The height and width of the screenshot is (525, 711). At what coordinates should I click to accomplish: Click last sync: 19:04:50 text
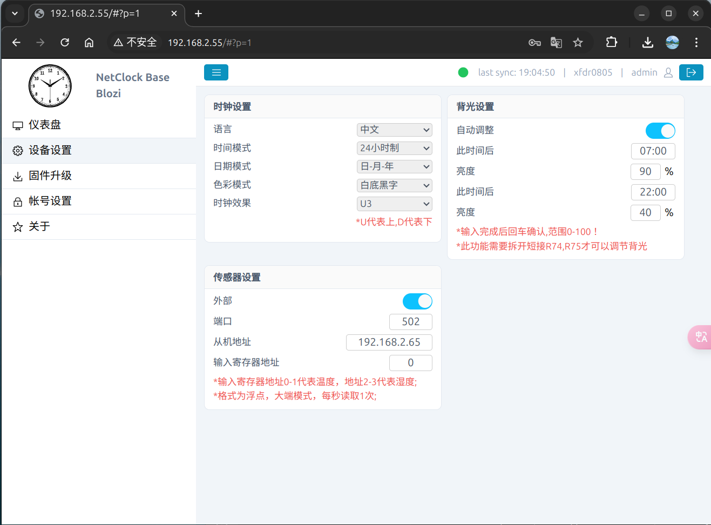click(x=517, y=72)
